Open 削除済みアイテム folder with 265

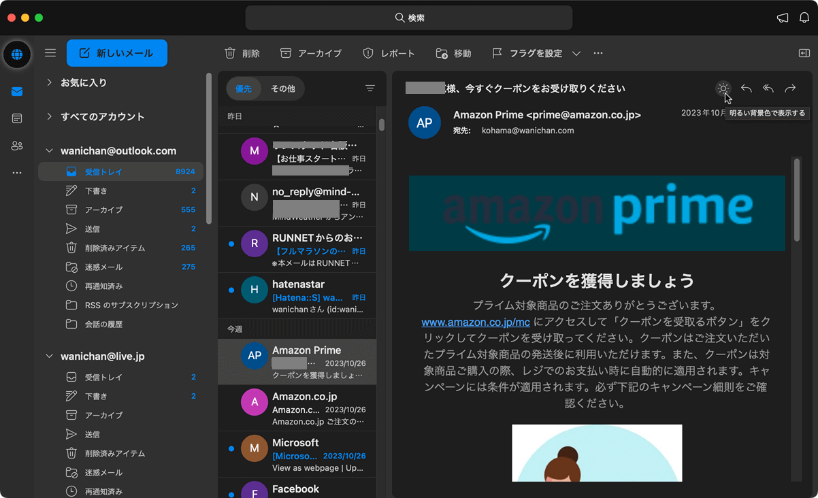121,248
